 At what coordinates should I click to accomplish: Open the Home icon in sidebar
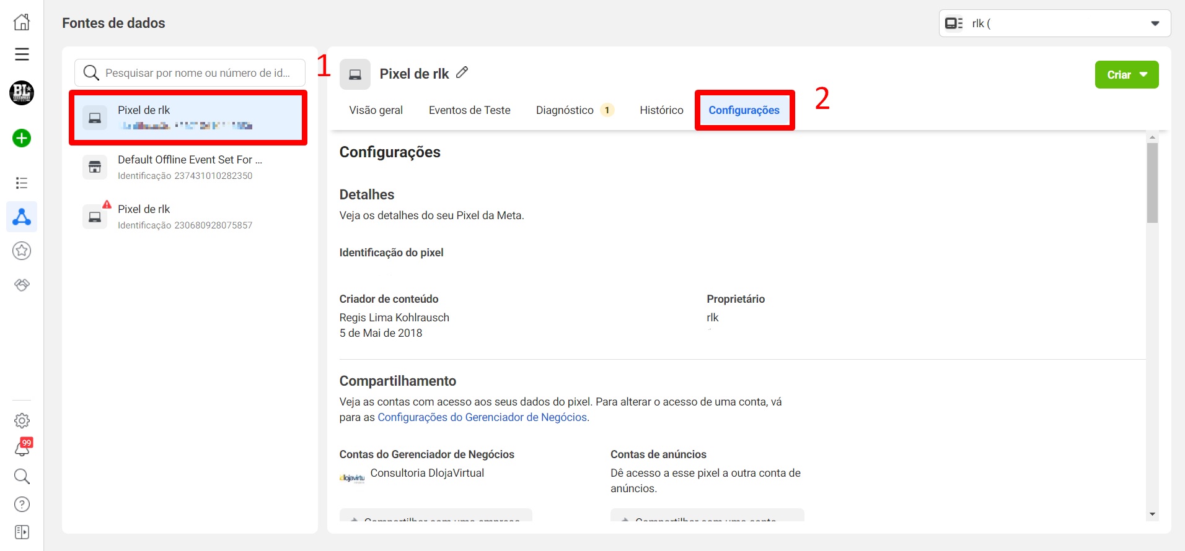tap(22, 22)
